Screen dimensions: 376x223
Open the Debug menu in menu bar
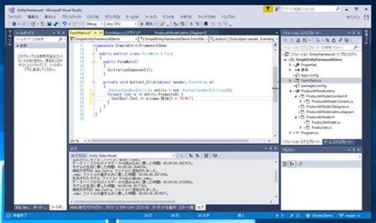click(x=112, y=17)
